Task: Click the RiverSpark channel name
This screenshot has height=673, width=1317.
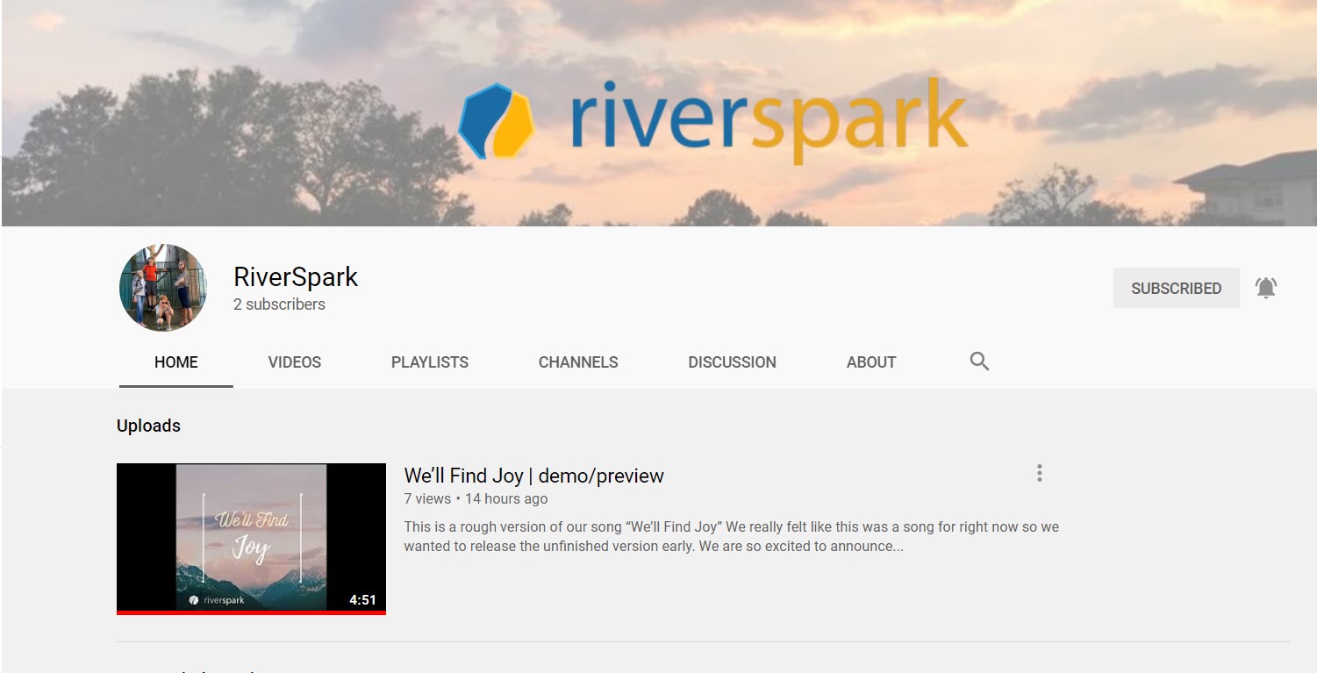Action: point(296,277)
